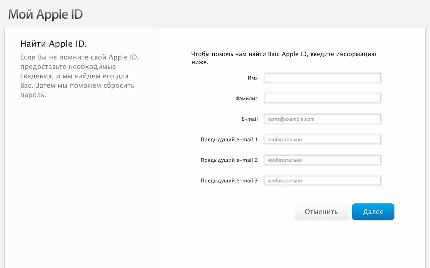Click the Предыдущий e-mail 3 label
Viewport: 430px width, 268px height.
[x=229, y=181]
